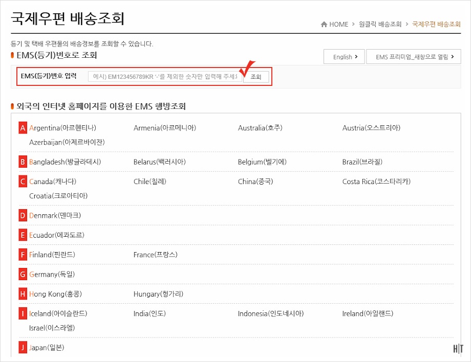The image size is (471, 362).
Task: Open Hong Kong(홍콩) tracking link
Action: (x=55, y=294)
